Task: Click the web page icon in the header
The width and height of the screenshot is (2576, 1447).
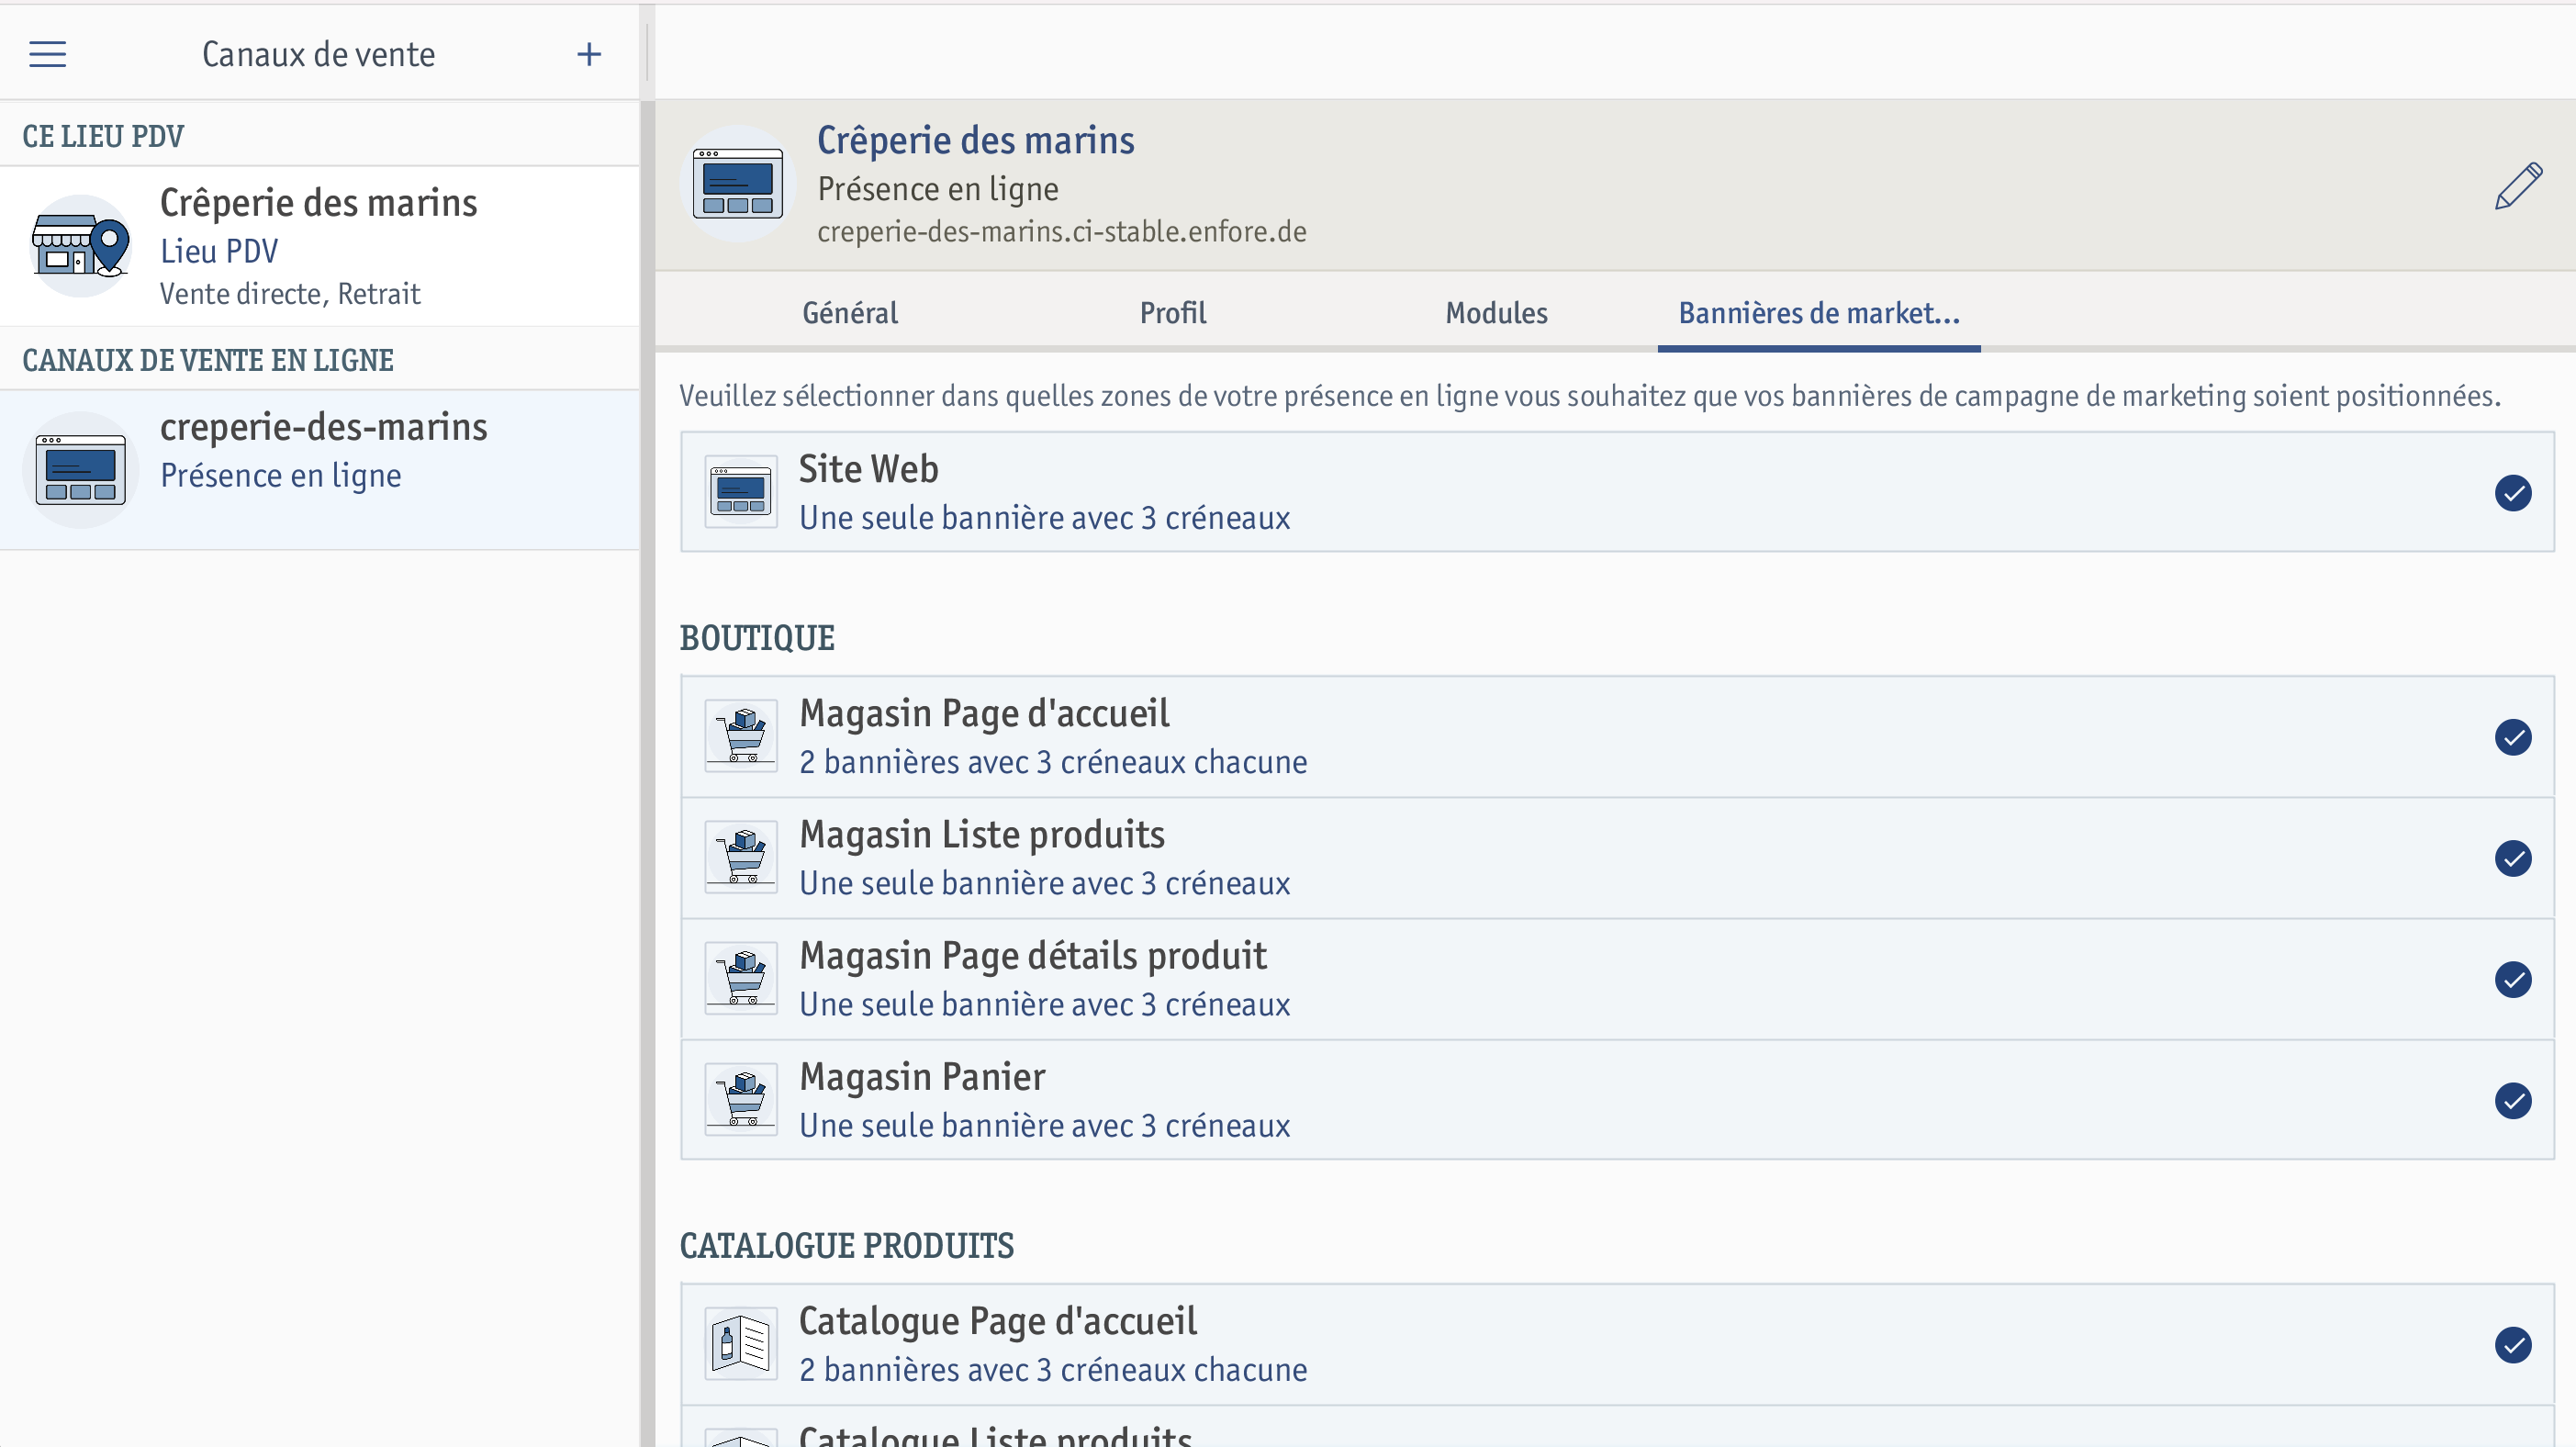Action: pos(737,183)
